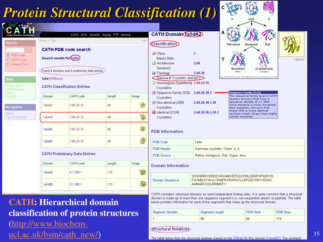Image resolution: width=323 pixels, height=242 pixels.
Task: Click the Identical S100 icon
Action: pos(154,112)
